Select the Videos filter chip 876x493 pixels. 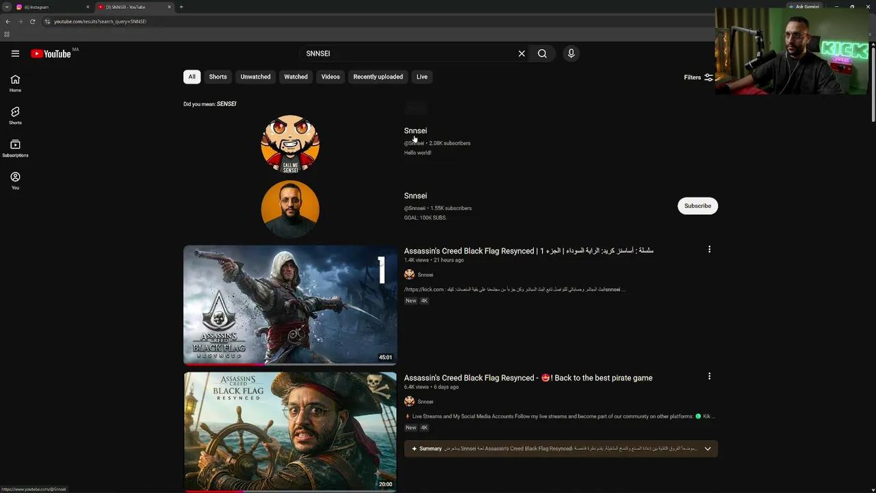[331, 77]
